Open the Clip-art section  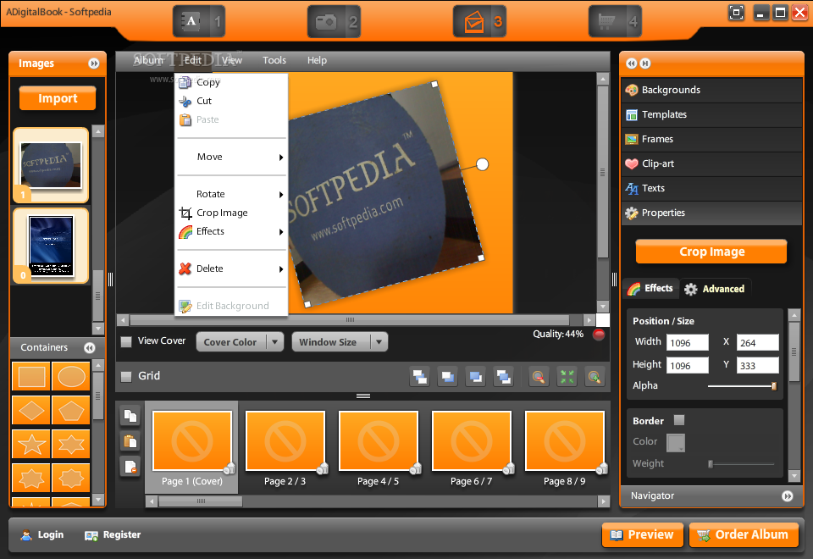(711, 163)
